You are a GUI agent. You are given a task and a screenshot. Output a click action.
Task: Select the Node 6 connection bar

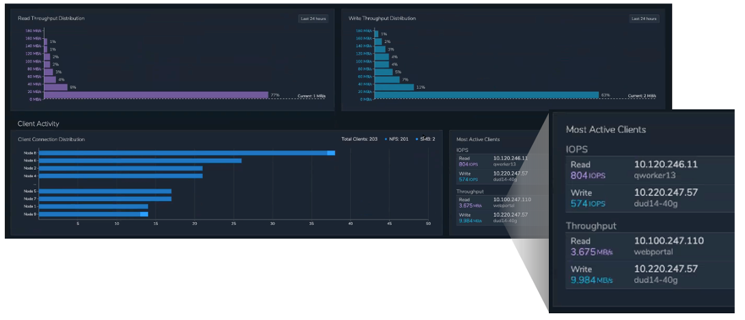140,161
